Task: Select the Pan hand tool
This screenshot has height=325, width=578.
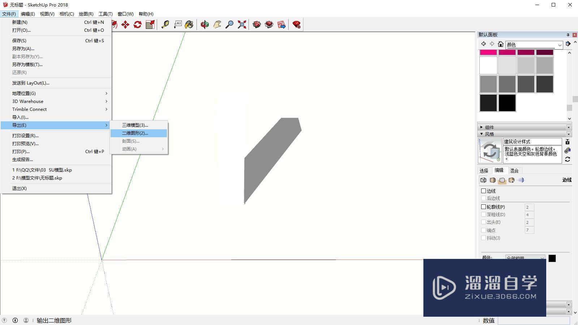Action: [217, 25]
